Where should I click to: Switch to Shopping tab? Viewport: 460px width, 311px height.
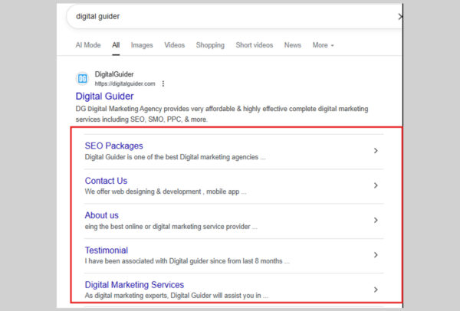point(210,45)
